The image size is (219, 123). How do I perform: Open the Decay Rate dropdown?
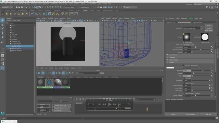coord(189,45)
